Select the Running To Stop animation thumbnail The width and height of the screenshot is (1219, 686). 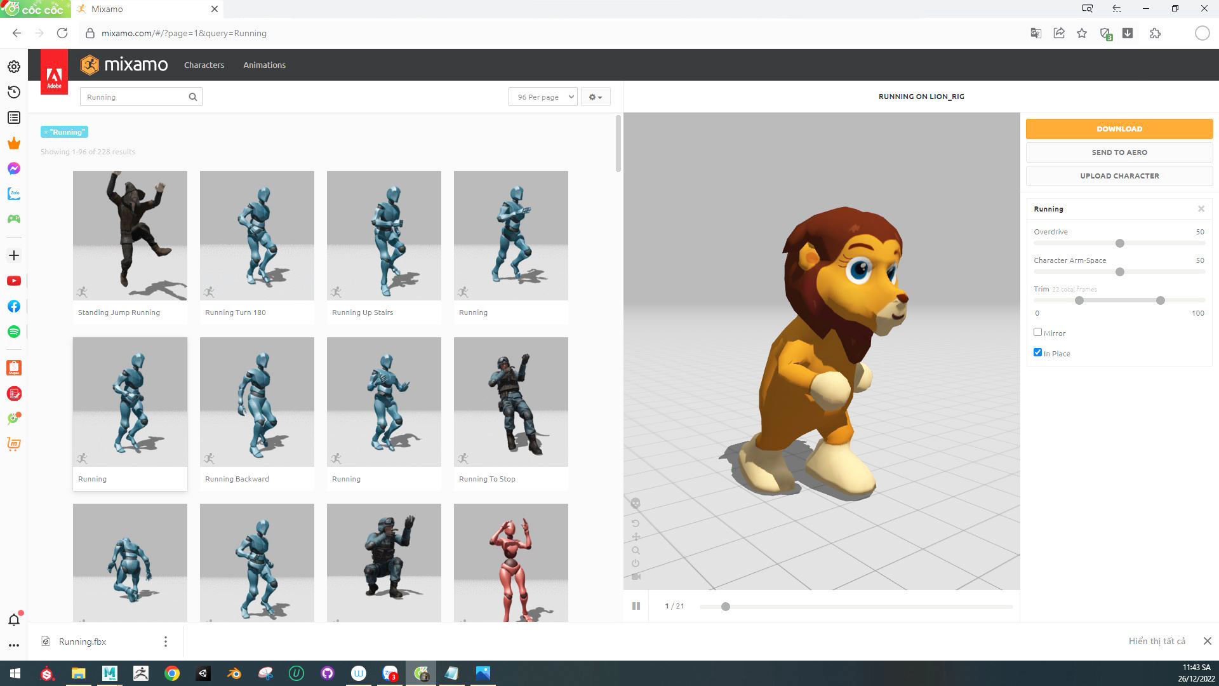(511, 402)
